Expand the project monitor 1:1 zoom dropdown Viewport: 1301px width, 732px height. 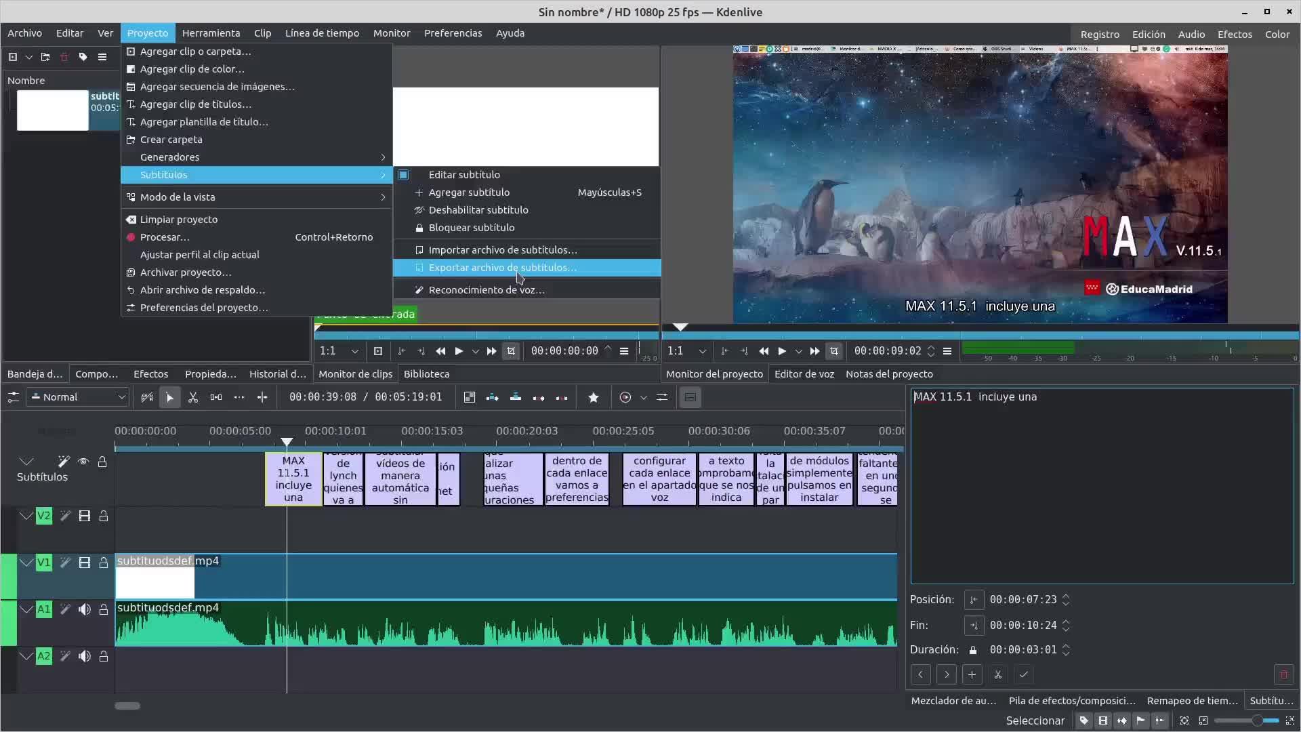click(x=702, y=350)
